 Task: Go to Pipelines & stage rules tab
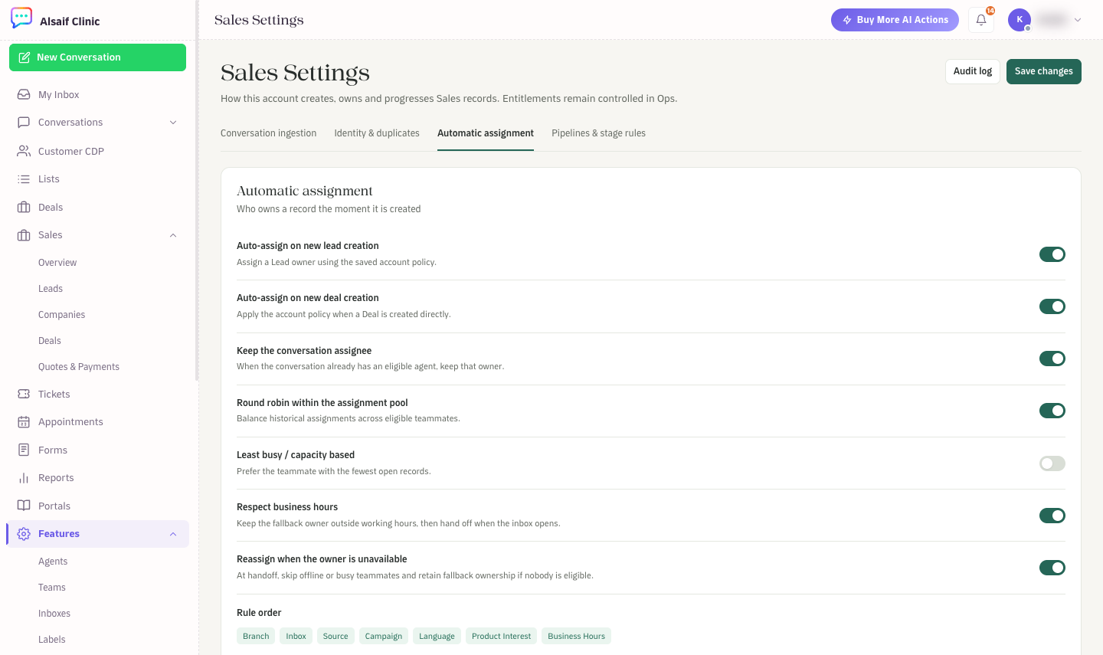pyautogui.click(x=598, y=133)
